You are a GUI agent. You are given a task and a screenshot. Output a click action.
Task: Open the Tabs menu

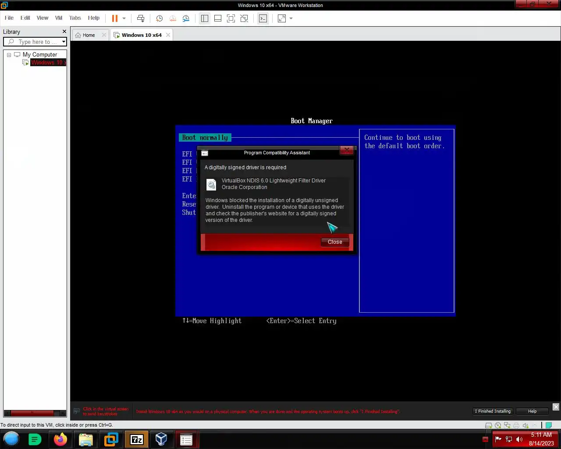tap(75, 18)
